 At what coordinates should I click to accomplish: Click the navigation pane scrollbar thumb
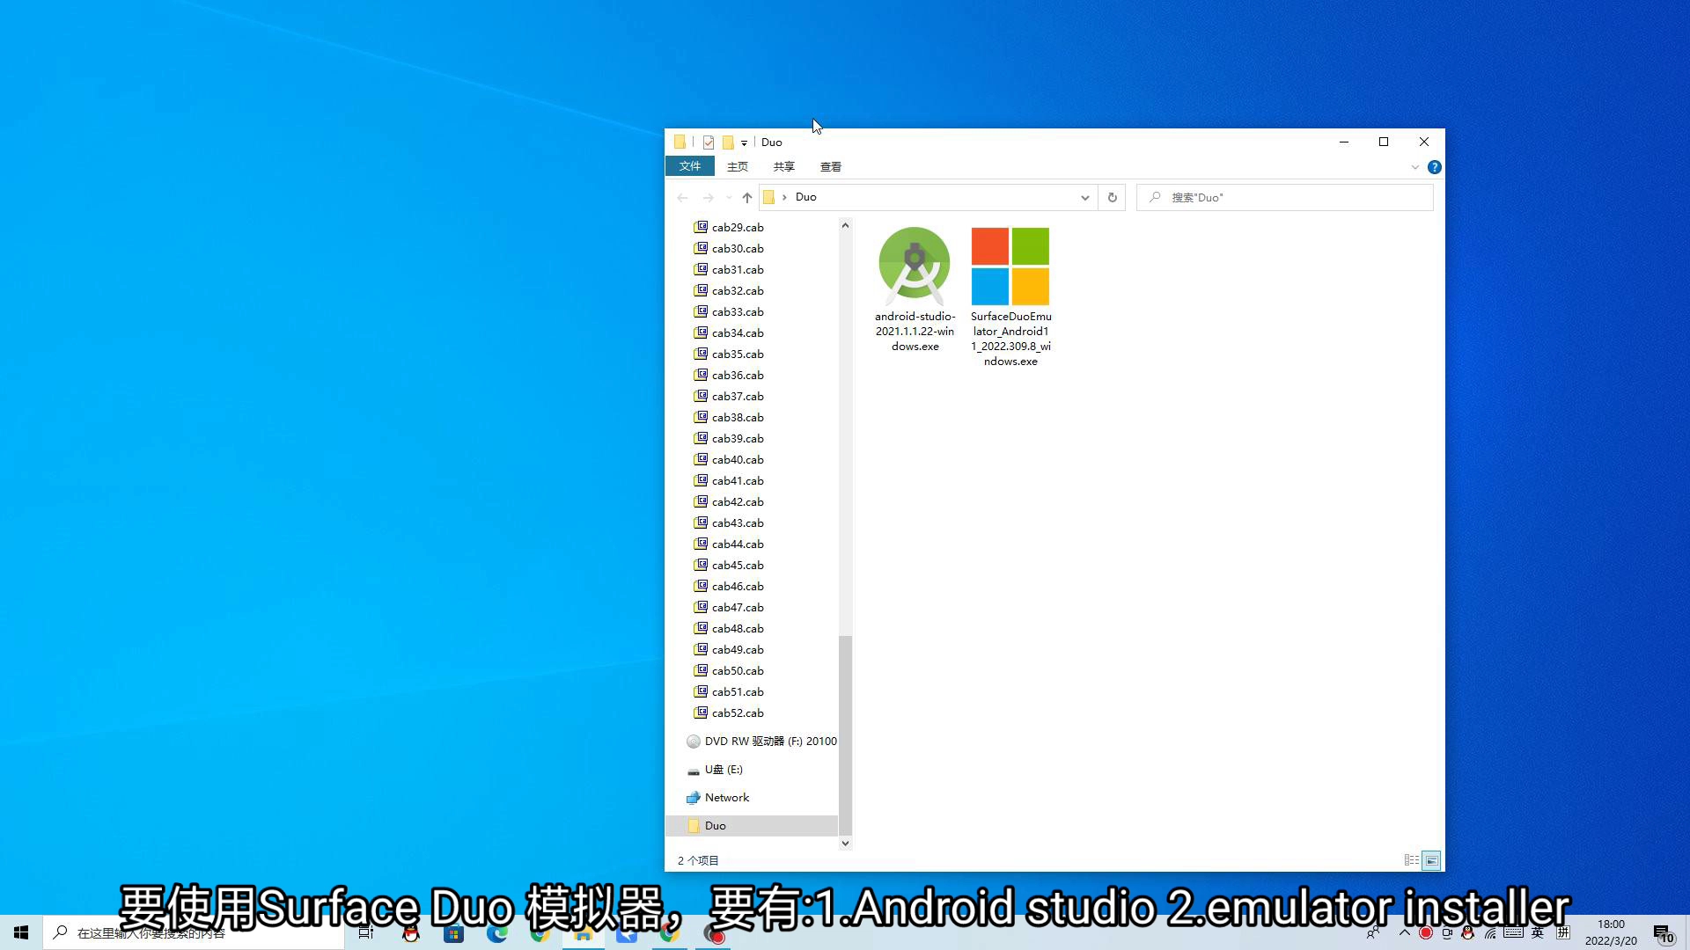(845, 734)
